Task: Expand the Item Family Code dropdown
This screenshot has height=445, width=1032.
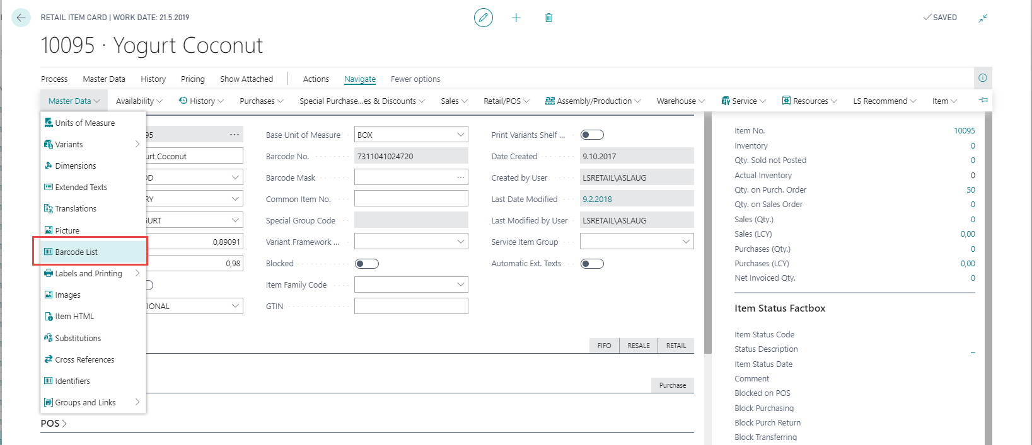Action: click(x=461, y=285)
